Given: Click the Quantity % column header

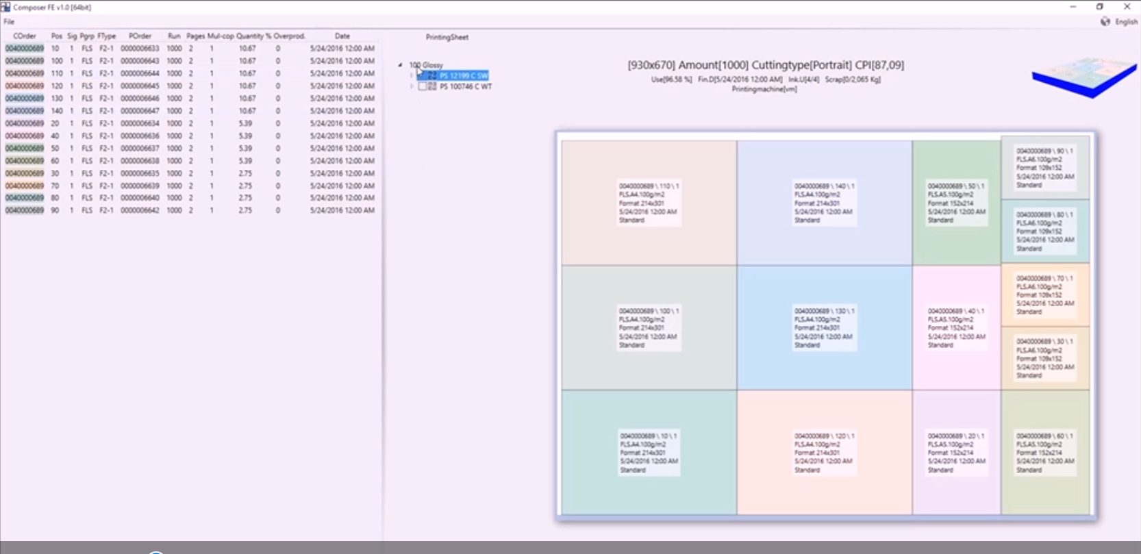Looking at the screenshot, I should pyautogui.click(x=253, y=36).
